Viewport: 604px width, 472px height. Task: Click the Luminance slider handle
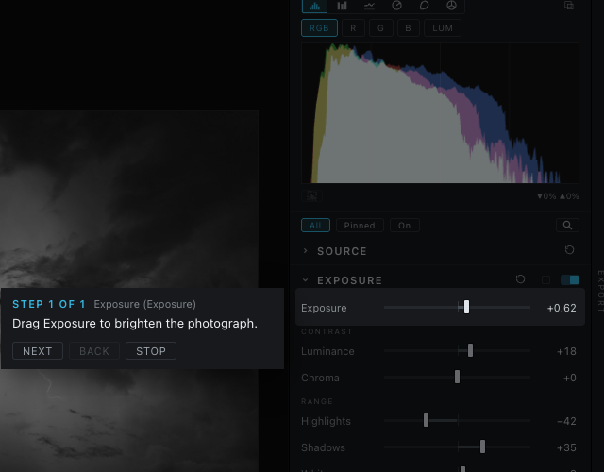point(470,350)
